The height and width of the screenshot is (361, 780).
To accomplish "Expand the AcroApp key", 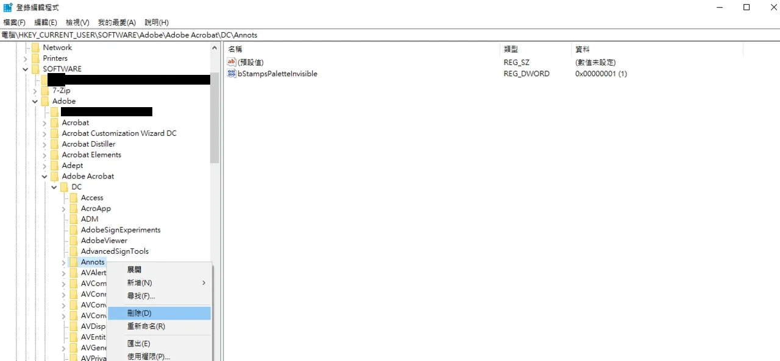I will tap(64, 209).
